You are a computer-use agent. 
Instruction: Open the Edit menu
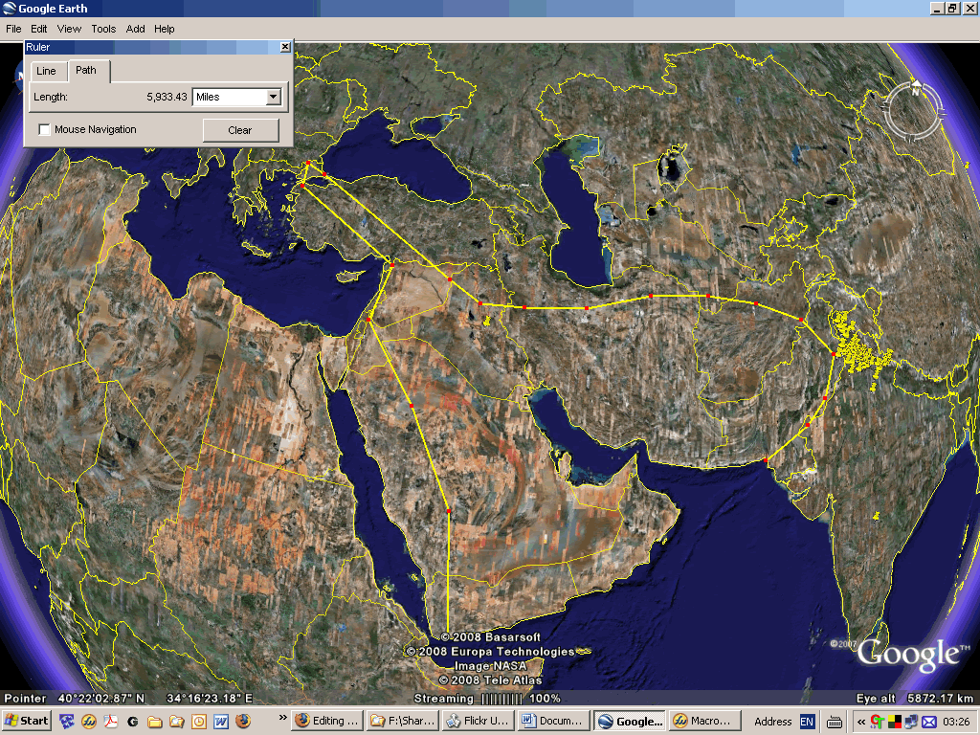[x=38, y=29]
